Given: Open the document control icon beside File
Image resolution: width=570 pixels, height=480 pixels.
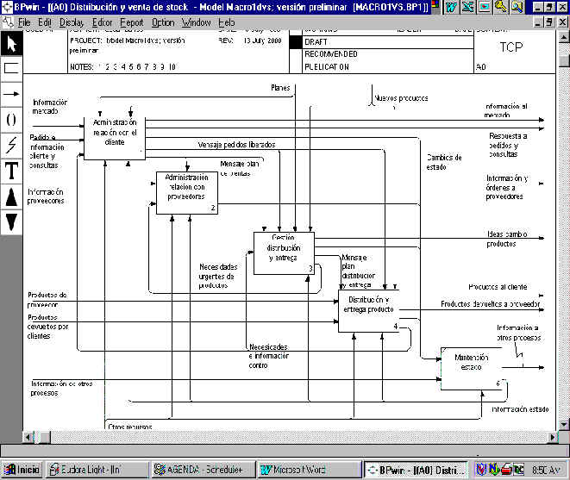Looking at the screenshot, I should pyautogui.click(x=7, y=22).
